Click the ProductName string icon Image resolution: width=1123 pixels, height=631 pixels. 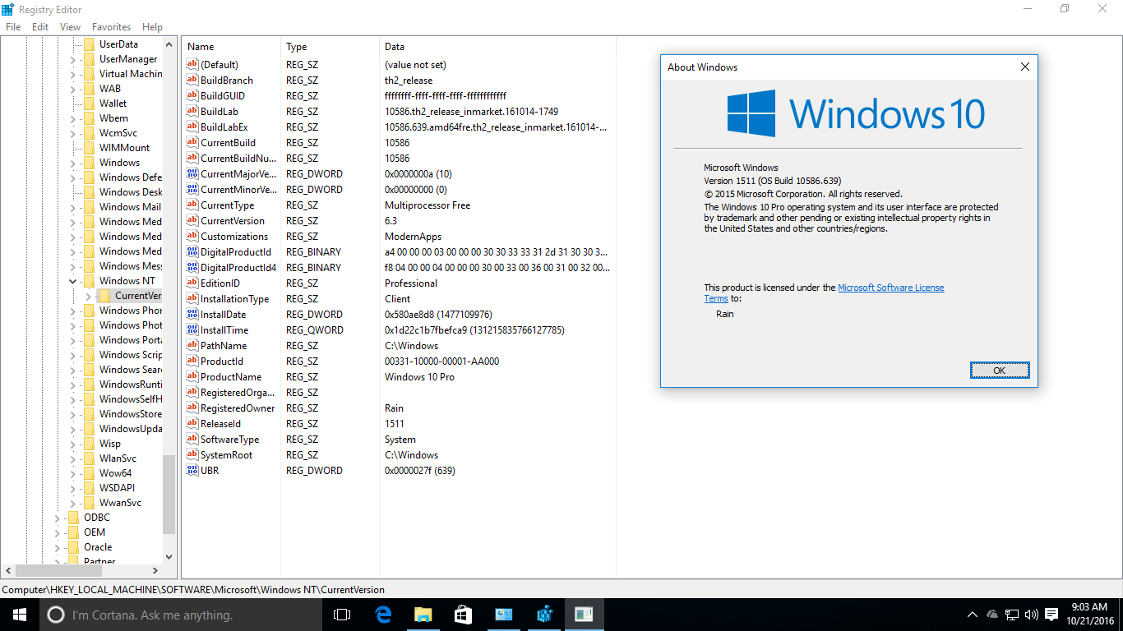(x=192, y=376)
